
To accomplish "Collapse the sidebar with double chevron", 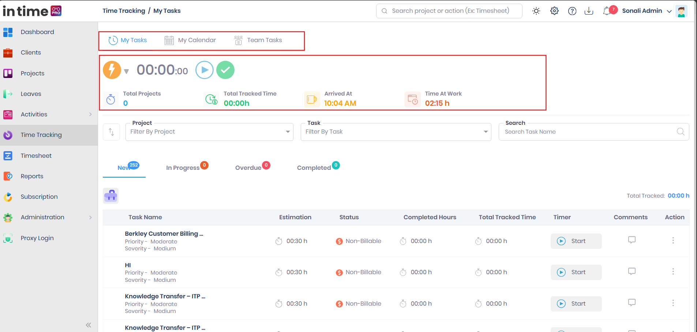I will tap(88, 325).
